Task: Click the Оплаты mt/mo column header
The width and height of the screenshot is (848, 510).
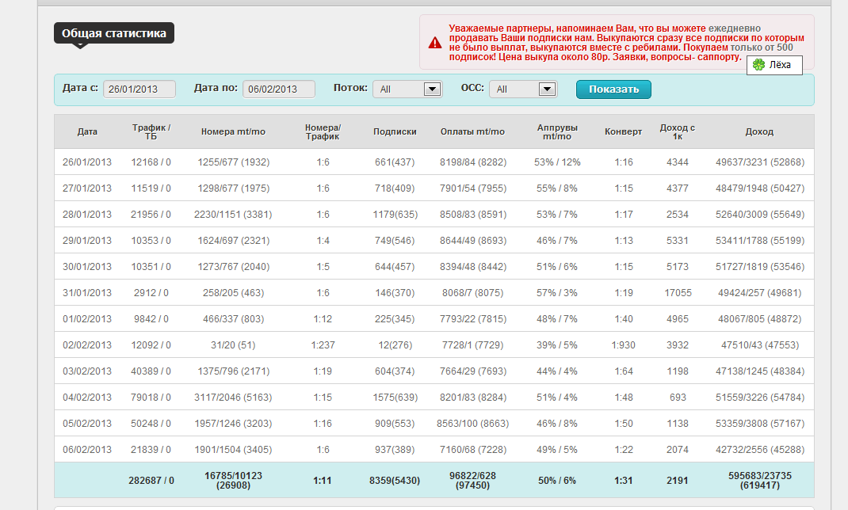Action: pyautogui.click(x=472, y=131)
